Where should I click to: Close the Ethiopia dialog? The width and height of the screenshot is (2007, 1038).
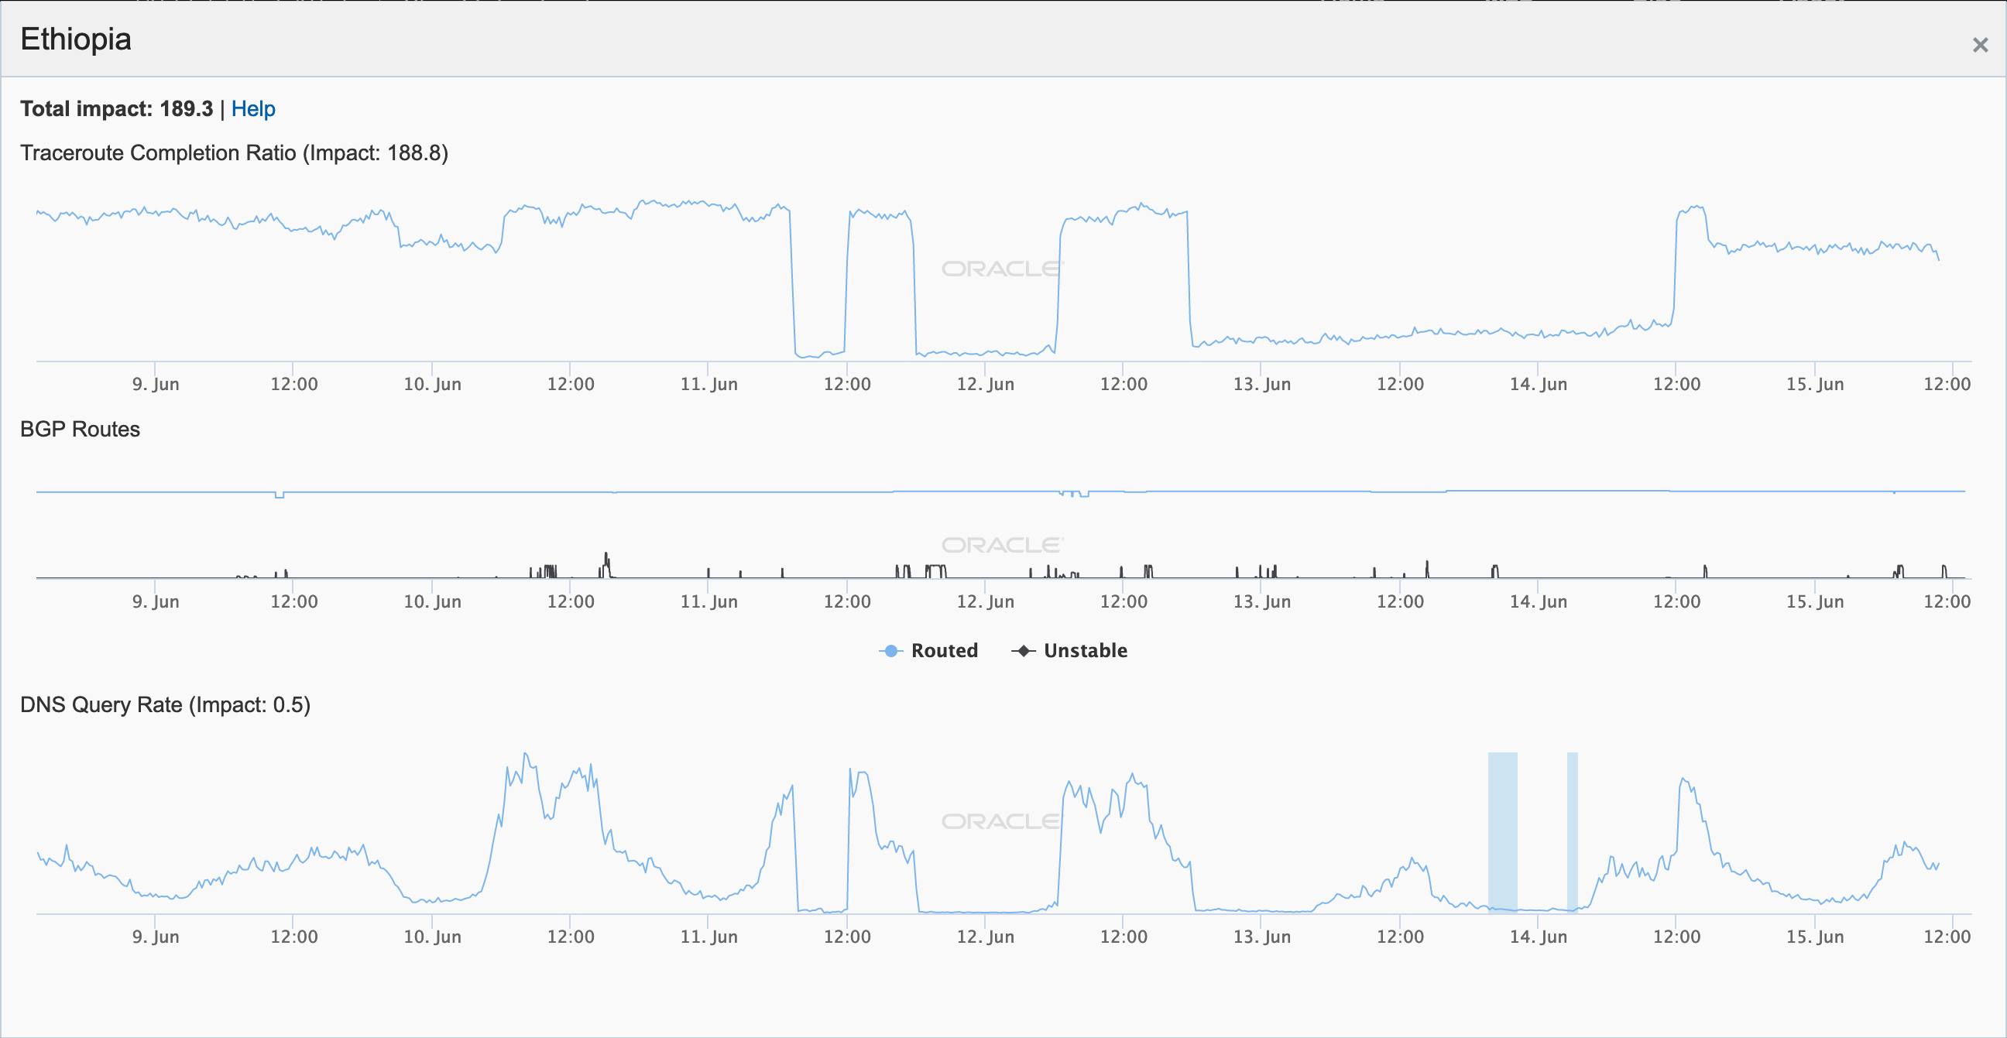pos(1980,45)
